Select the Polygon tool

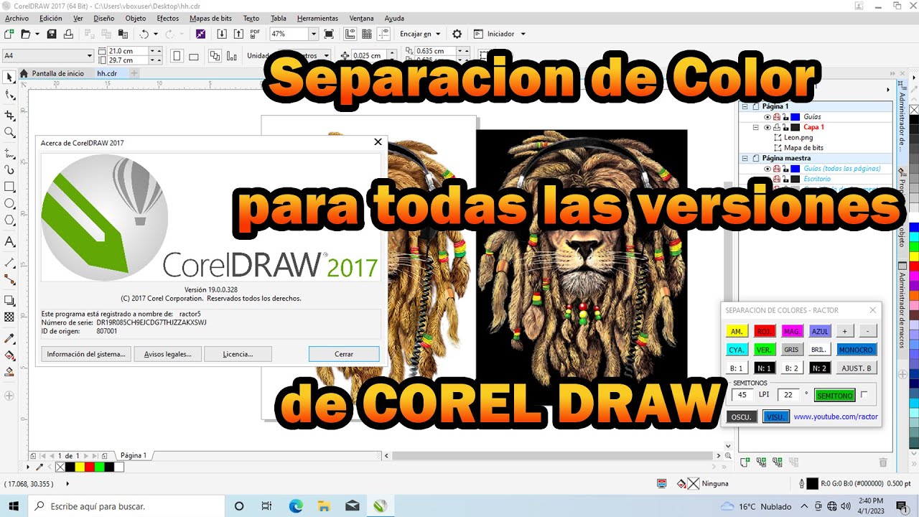point(9,221)
